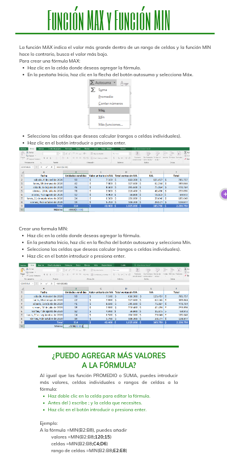The image size is (227, 455).
Task: Click the 'Ejemplo:' line
Action: (49, 423)
